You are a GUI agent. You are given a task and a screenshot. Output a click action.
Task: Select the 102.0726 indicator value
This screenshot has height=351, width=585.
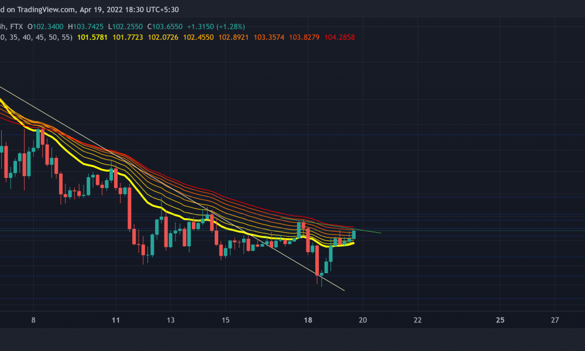tap(163, 37)
